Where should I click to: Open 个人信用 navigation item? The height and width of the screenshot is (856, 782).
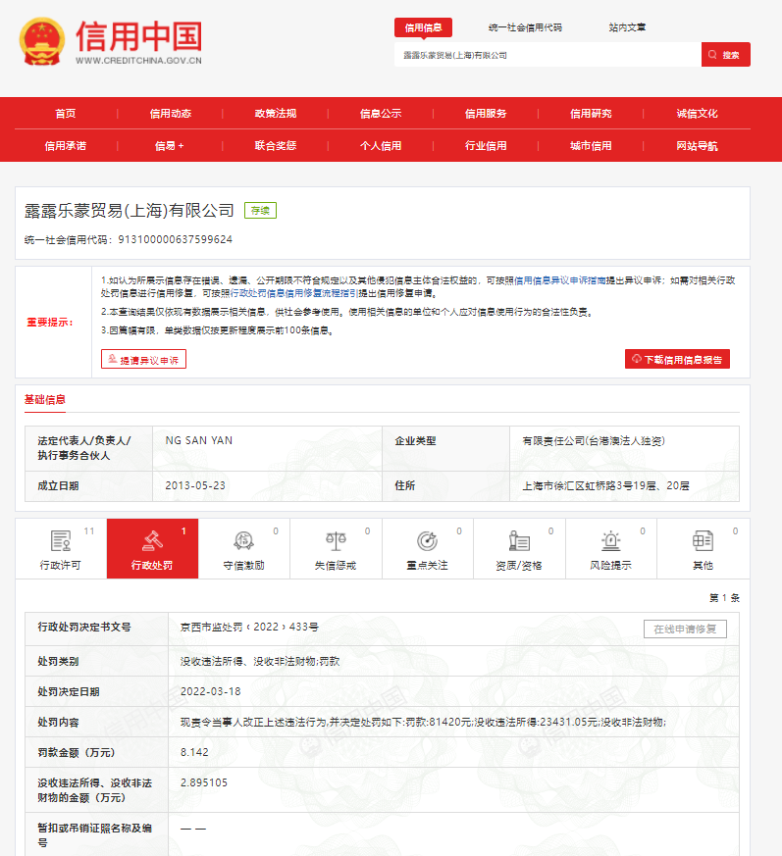381,146
